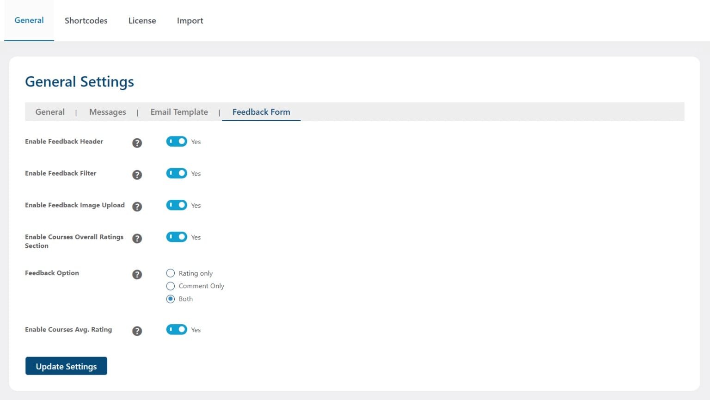Open help icon for Enable Feedback Filter
Image resolution: width=710 pixels, height=400 pixels.
(137, 175)
